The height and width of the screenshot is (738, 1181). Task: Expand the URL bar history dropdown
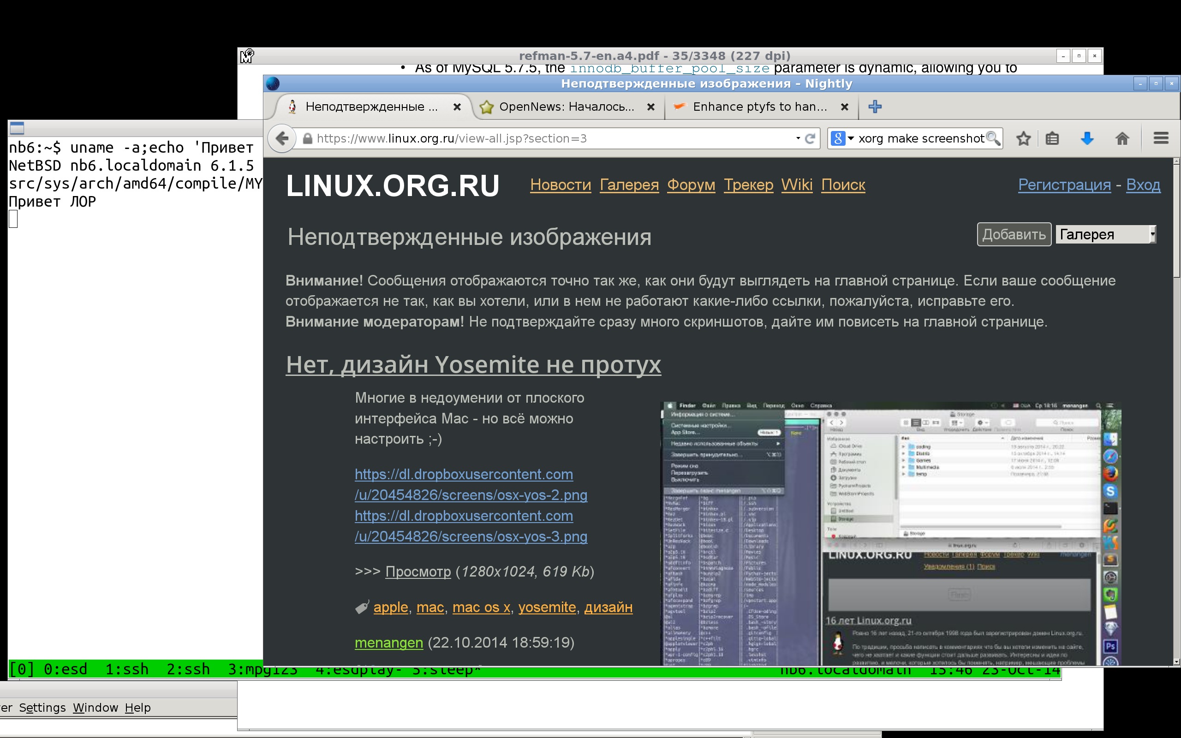click(798, 139)
